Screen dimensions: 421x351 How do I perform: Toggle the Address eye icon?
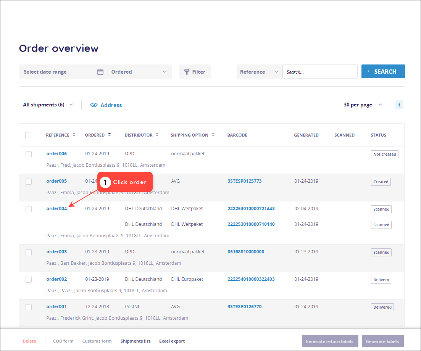point(94,105)
